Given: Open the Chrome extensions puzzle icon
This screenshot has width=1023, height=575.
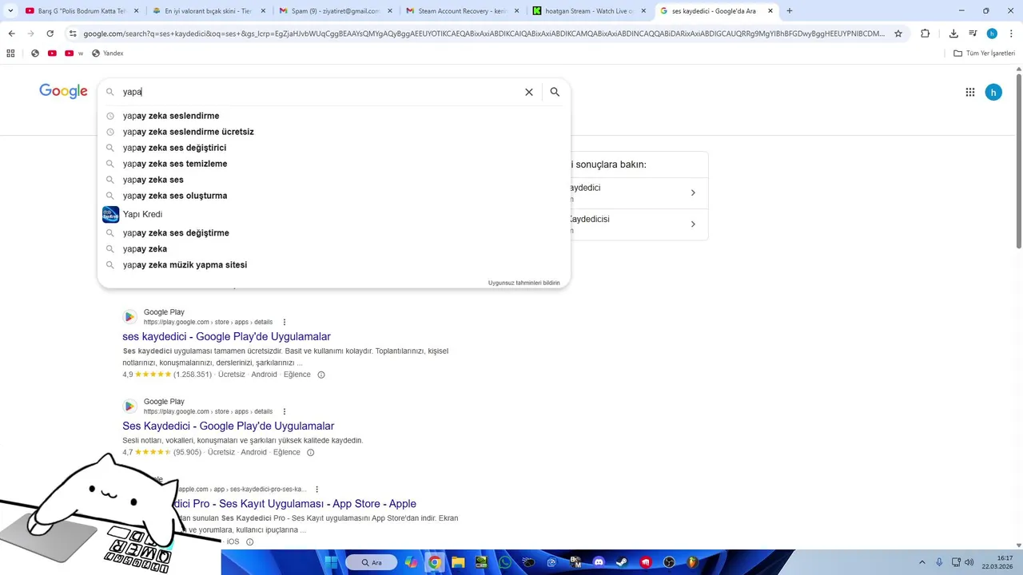Looking at the screenshot, I should pos(925,34).
